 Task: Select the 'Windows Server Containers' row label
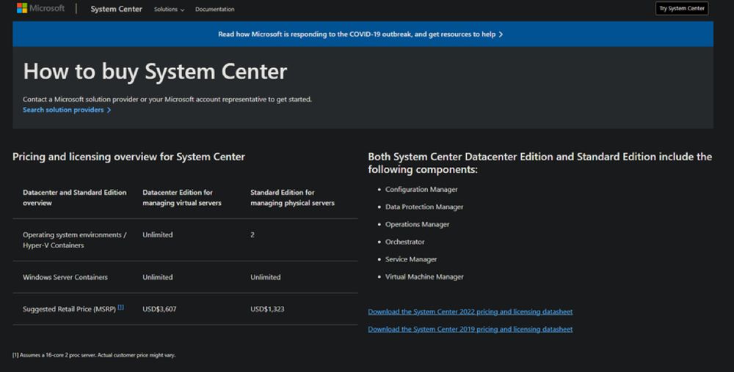[65, 278]
